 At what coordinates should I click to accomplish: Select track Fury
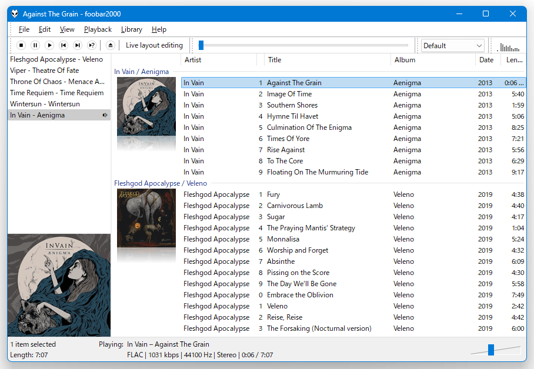pyautogui.click(x=353, y=194)
